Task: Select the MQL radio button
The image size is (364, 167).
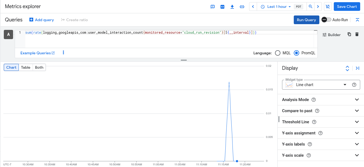Action: pyautogui.click(x=278, y=53)
